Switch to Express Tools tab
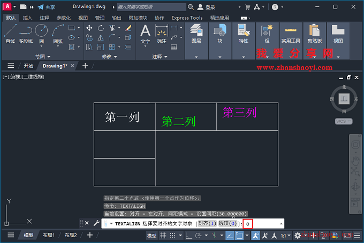364x243 pixels. 187,18
